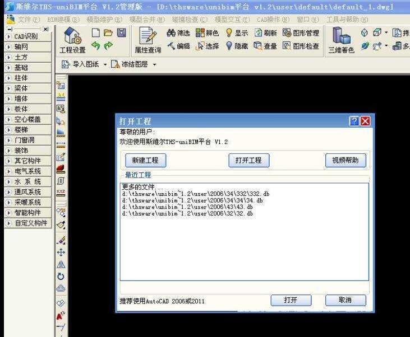The width and height of the screenshot is (410, 337).
Task: Open the 工具与帮助 menu
Action: (x=347, y=20)
